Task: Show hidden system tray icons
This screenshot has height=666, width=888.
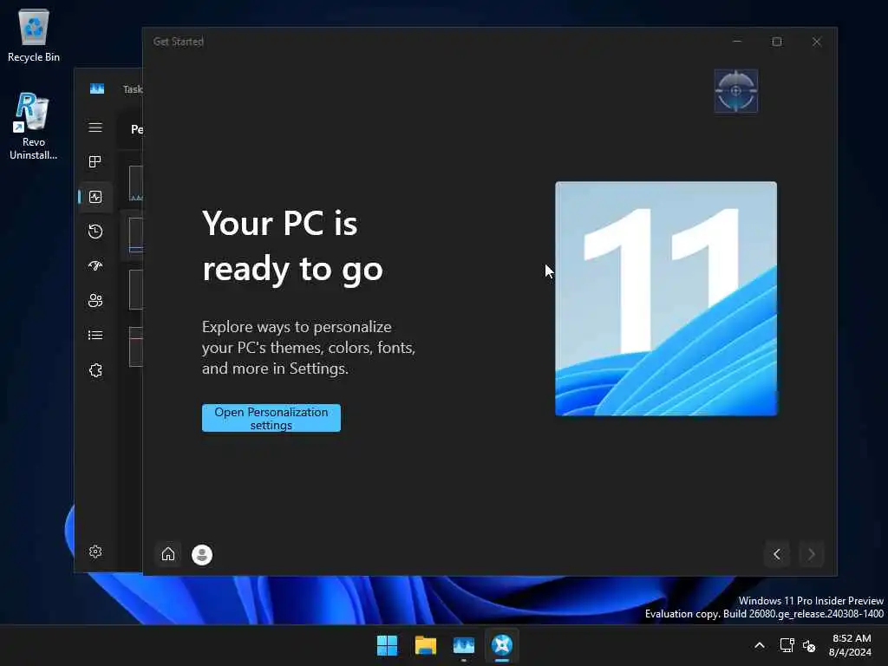Action: click(x=760, y=645)
